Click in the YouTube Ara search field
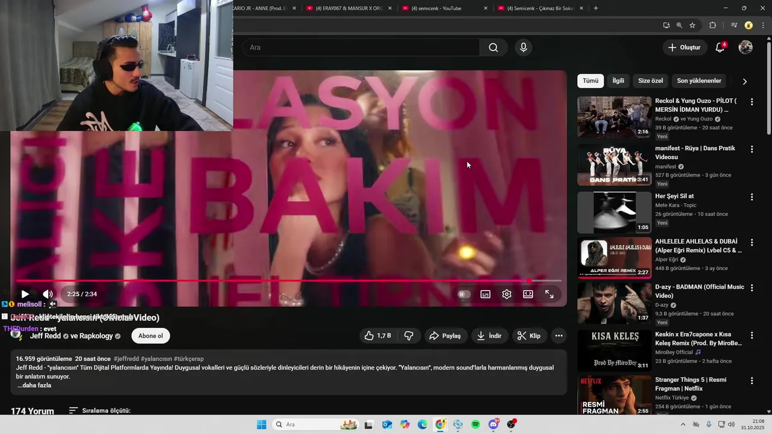The width and height of the screenshot is (772, 434). (x=361, y=48)
